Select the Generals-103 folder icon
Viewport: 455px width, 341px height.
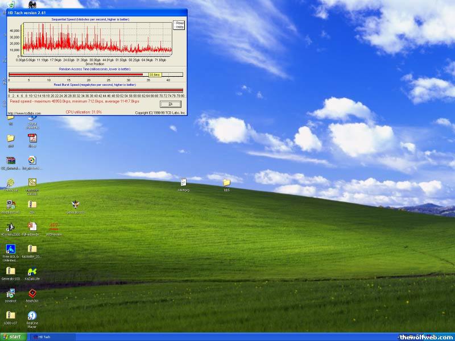(10, 271)
